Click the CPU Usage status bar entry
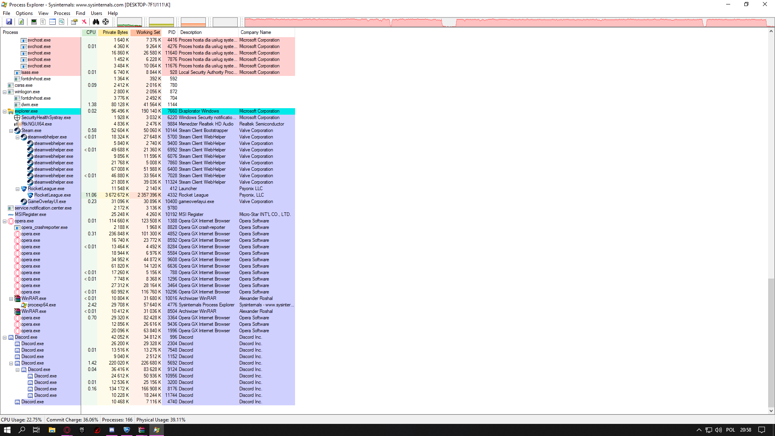Screen dimensions: 775x436 [21, 420]
